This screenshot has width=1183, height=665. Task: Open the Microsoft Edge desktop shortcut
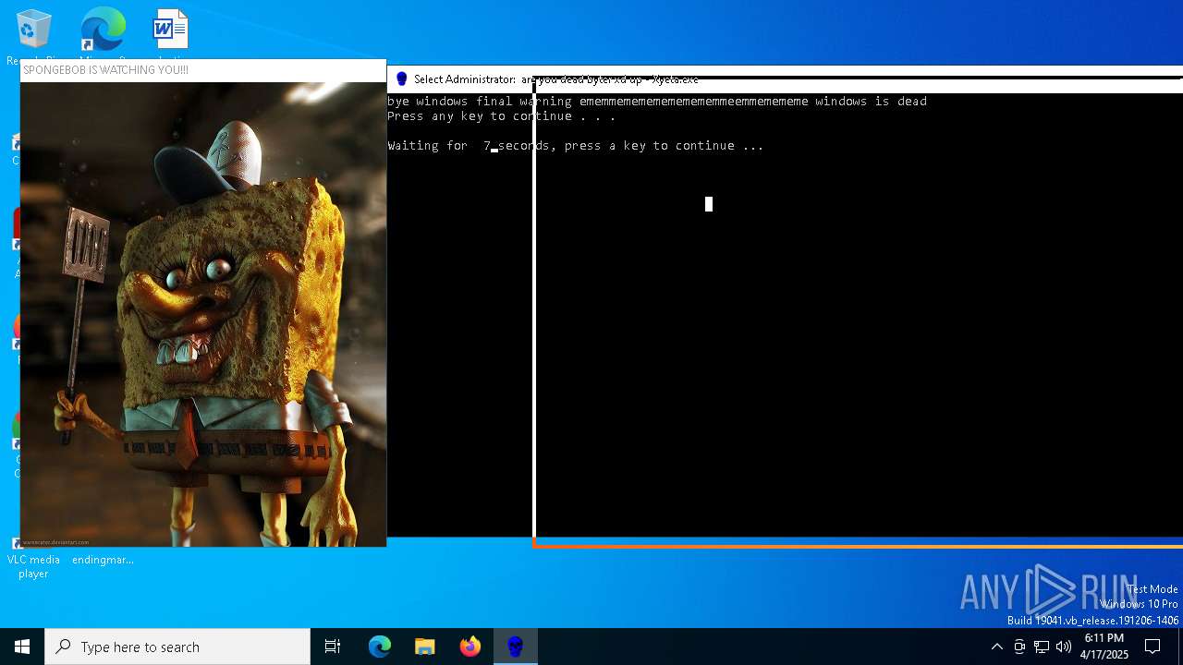pyautogui.click(x=103, y=30)
